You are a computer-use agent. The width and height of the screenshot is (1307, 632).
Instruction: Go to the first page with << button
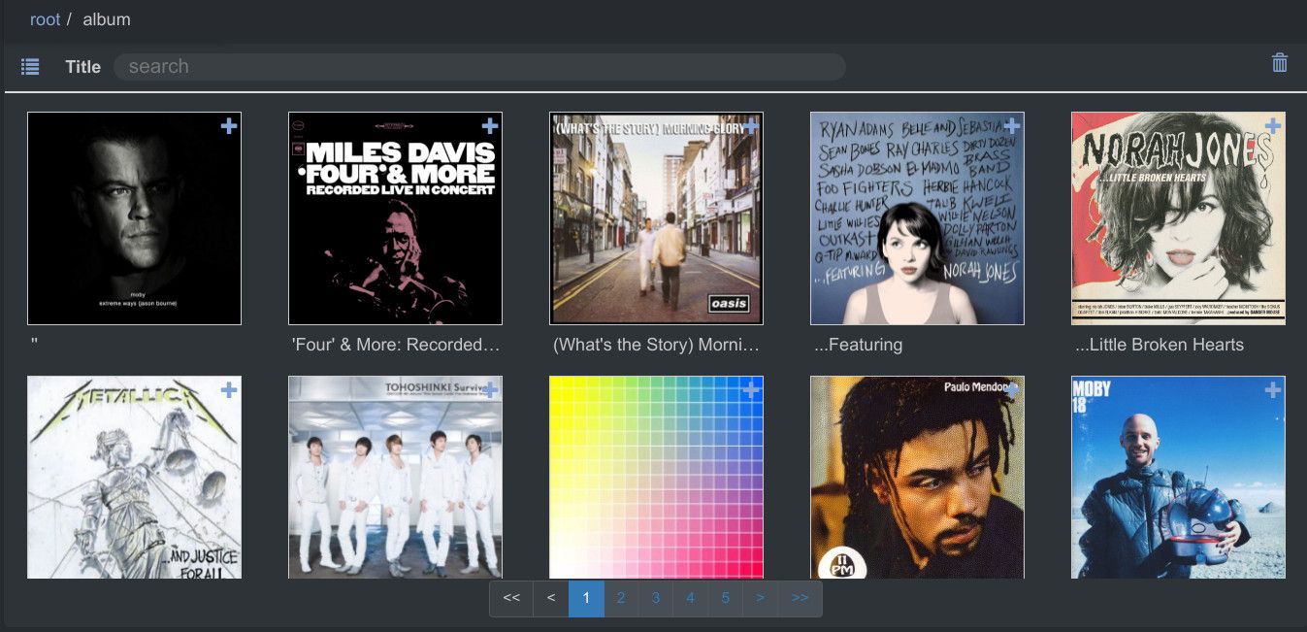click(511, 598)
